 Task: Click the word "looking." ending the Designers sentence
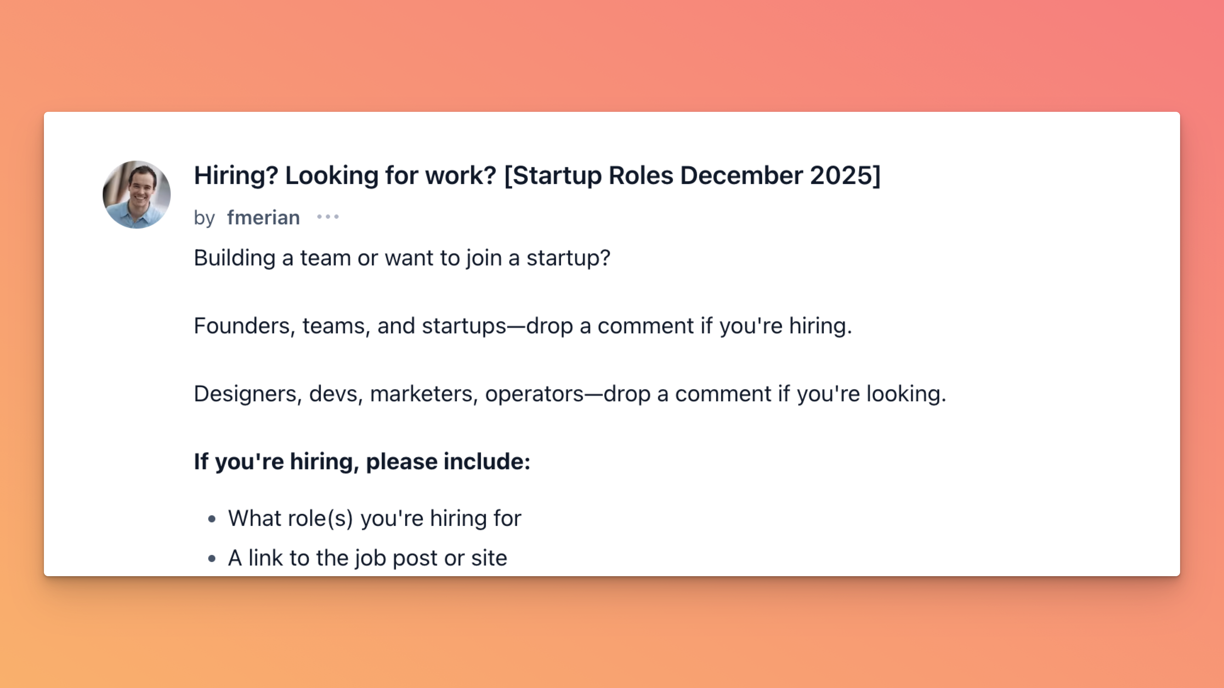(x=906, y=394)
